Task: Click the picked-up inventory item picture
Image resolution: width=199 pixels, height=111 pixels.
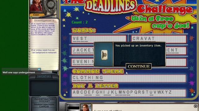Action: [x=104, y=55]
